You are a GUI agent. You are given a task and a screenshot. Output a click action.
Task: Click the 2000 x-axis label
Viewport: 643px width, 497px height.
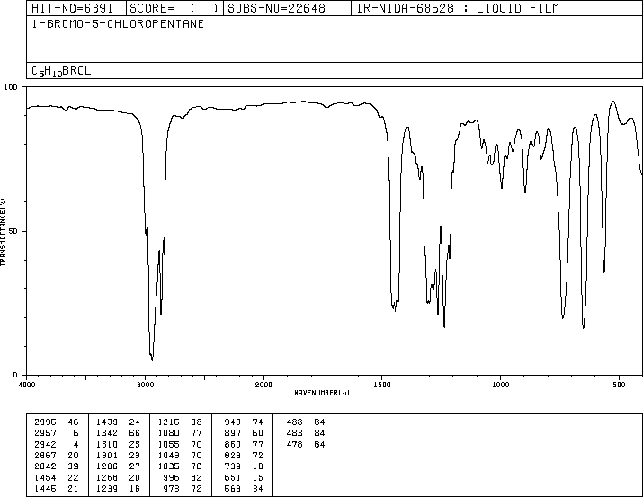[263, 385]
